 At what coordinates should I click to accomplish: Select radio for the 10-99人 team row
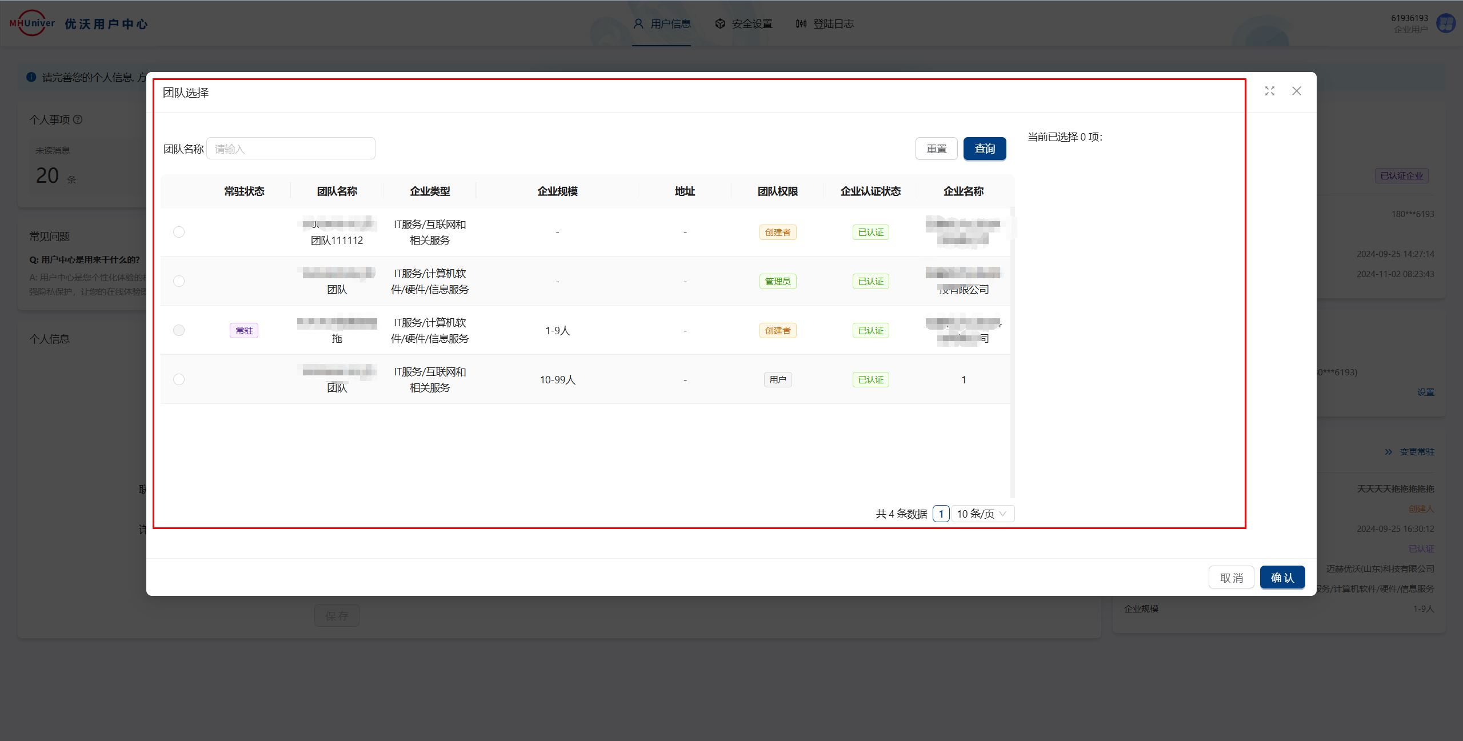(x=179, y=379)
